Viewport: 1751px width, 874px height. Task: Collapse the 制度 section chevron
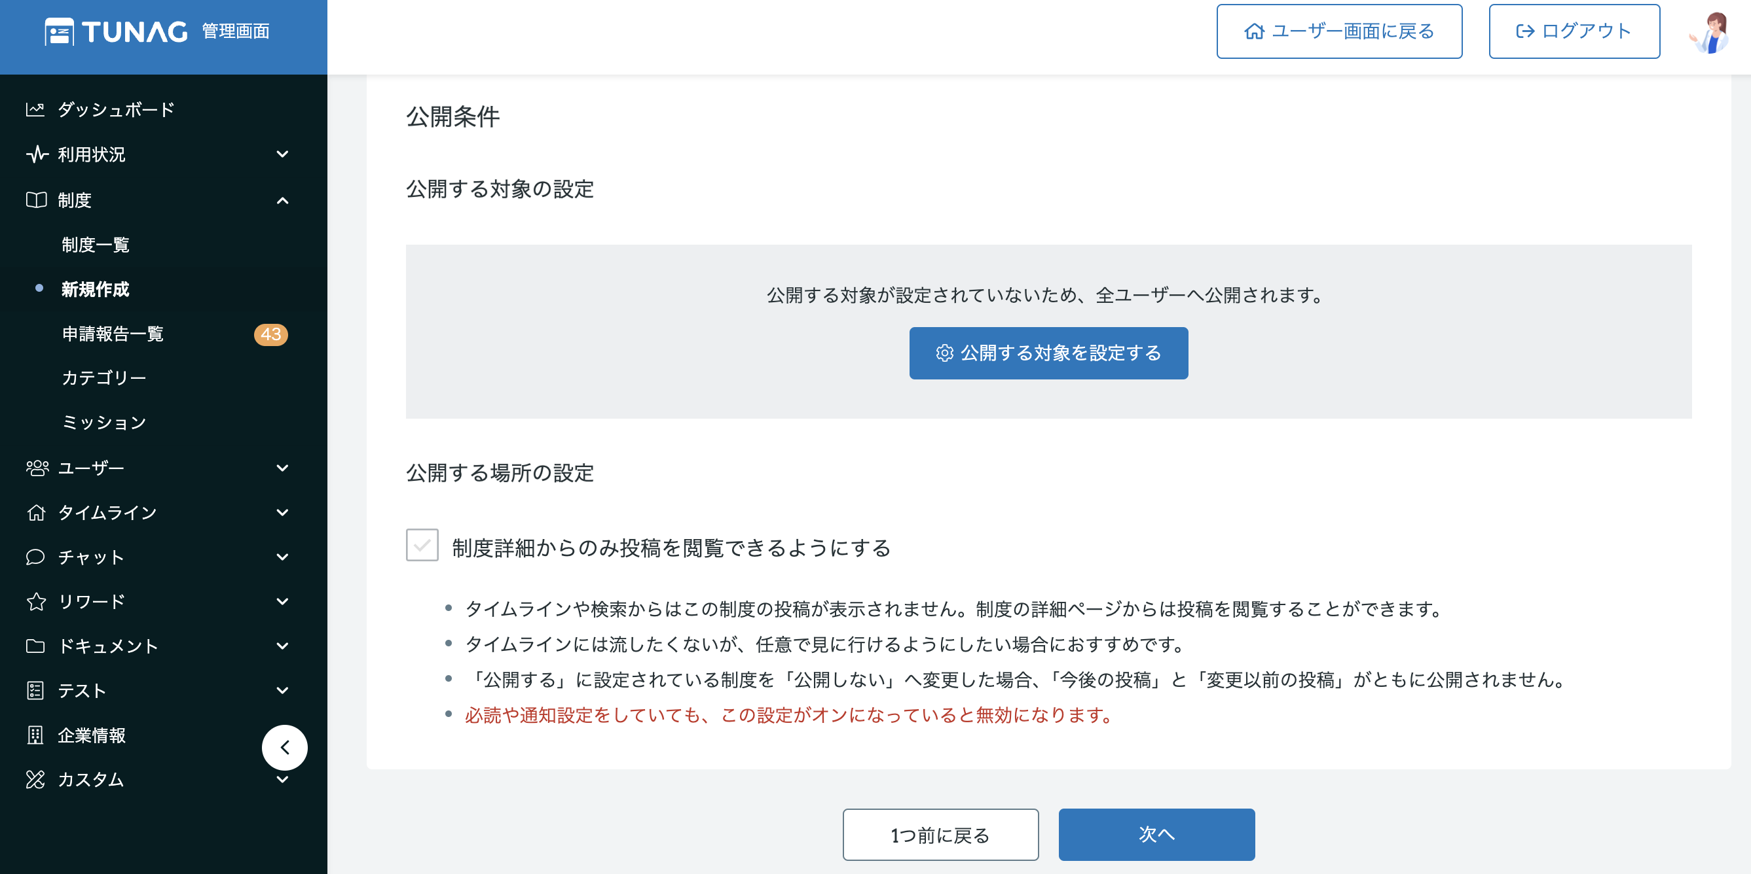[x=283, y=200]
